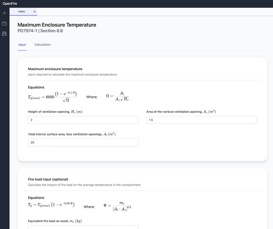Image resolution: width=273 pixels, height=229 pixels.
Task: Switch to the Calculation tab
Action: pyautogui.click(x=43, y=45)
